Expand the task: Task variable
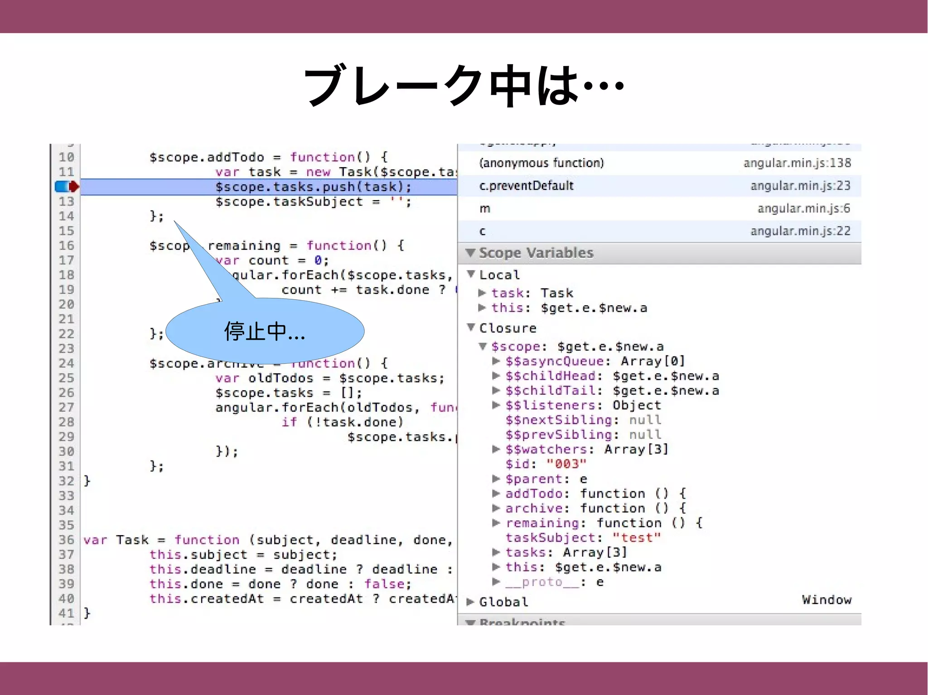The width and height of the screenshot is (928, 695). pyautogui.click(x=482, y=293)
